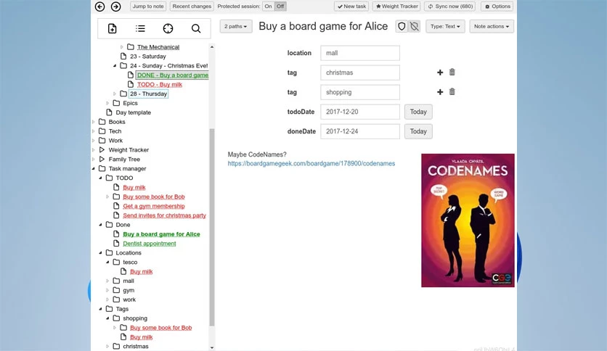607x351 pixels.
Task: Click the Day template note icon
Action: 109,112
